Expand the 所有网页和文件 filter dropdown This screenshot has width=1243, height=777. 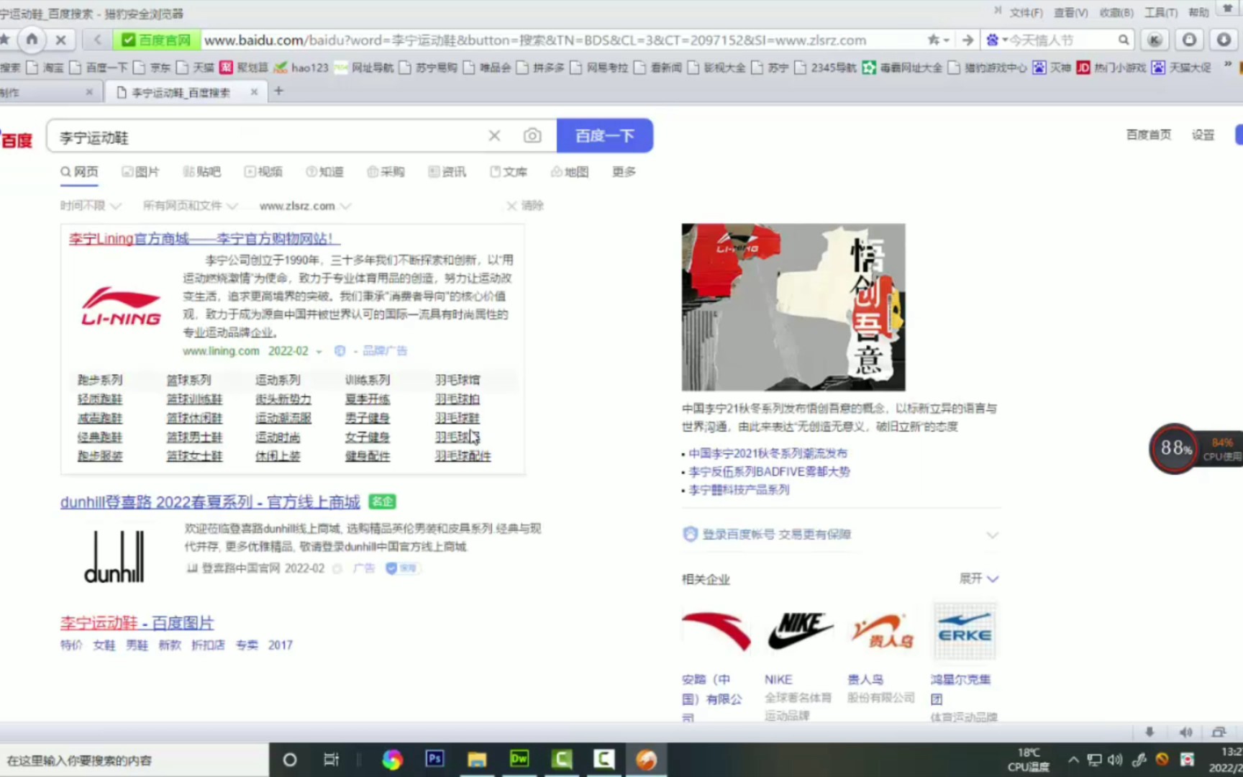[190, 206]
